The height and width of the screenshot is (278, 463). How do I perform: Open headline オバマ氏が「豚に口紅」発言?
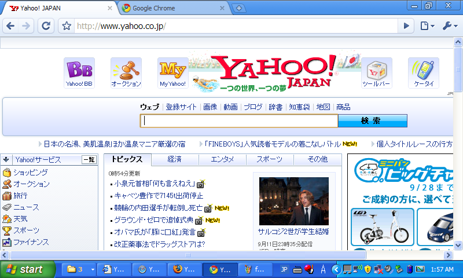[155, 232]
